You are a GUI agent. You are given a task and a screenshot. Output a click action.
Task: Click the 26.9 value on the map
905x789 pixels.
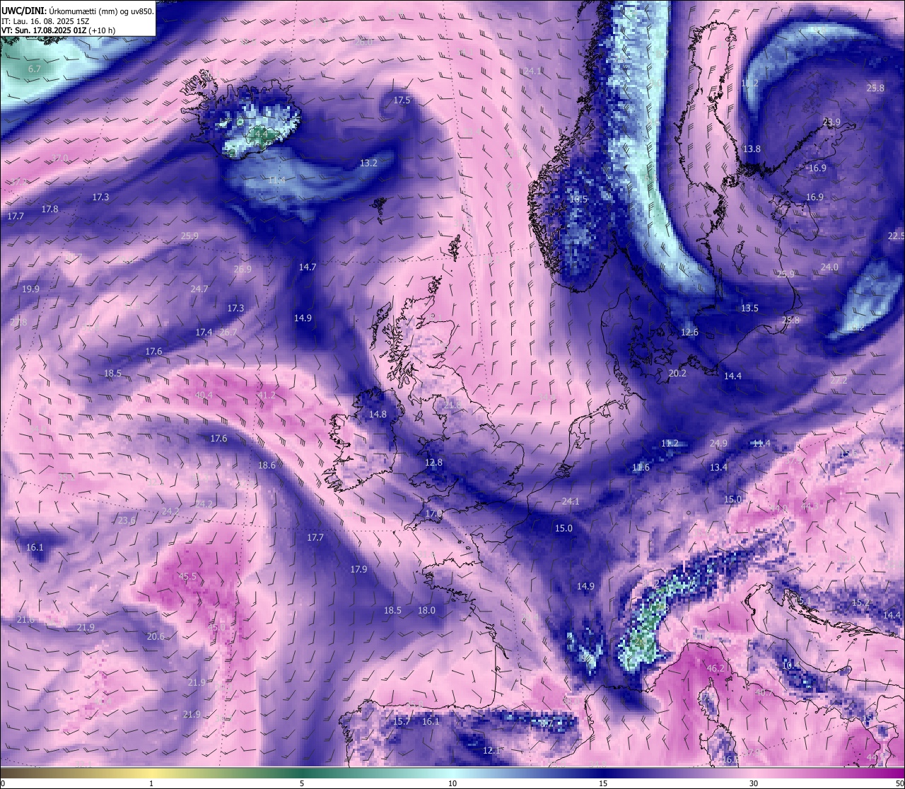pyautogui.click(x=242, y=269)
